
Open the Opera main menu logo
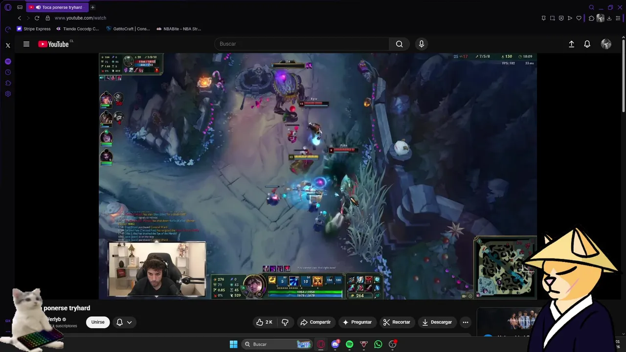click(8, 7)
